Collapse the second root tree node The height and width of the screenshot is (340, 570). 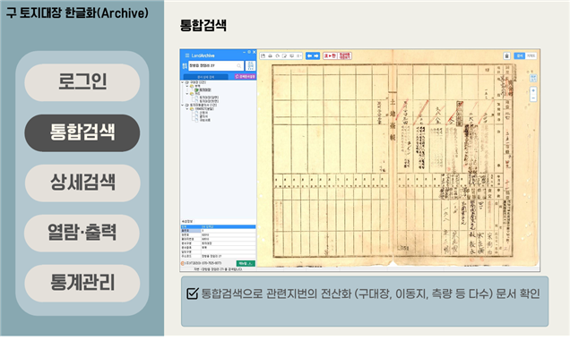[183, 105]
